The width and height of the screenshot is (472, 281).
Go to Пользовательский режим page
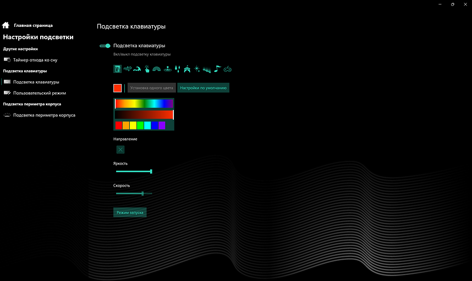point(39,93)
